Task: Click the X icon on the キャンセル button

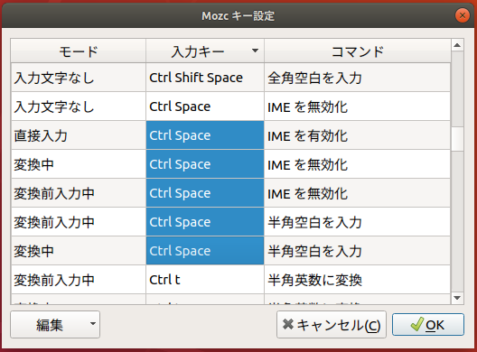Action: [x=288, y=324]
